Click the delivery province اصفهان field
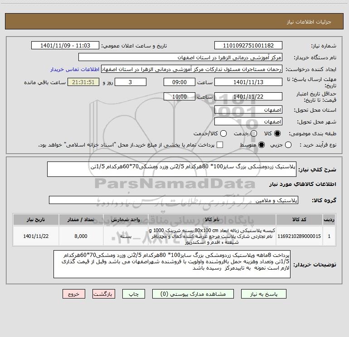349x337 pixels. 248,110
